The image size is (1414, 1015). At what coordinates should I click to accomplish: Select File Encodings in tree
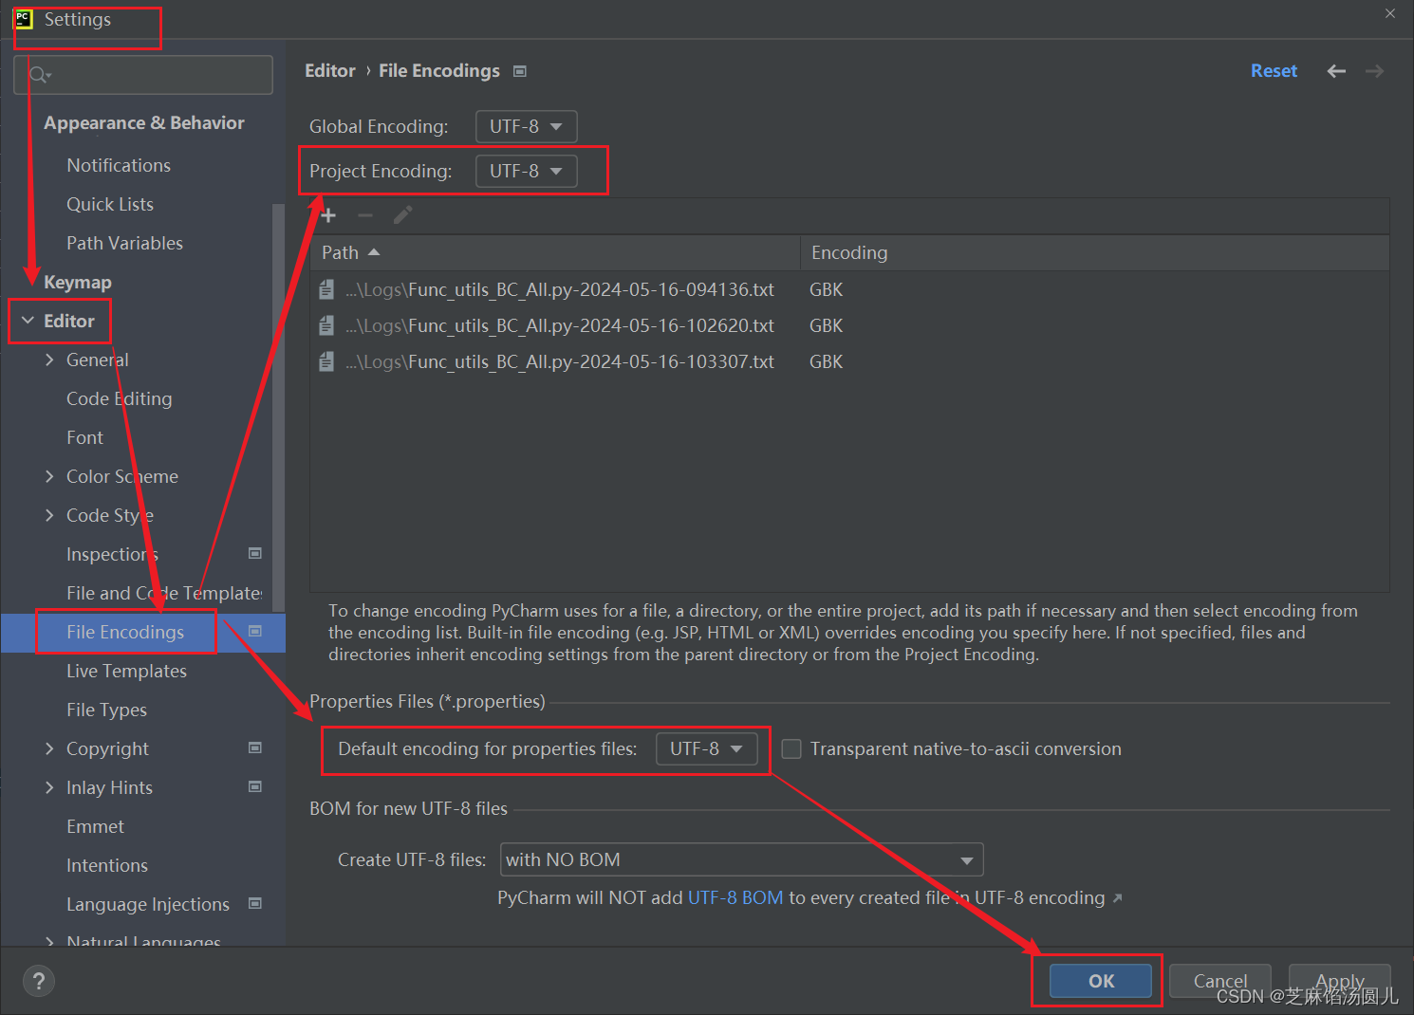point(125,632)
